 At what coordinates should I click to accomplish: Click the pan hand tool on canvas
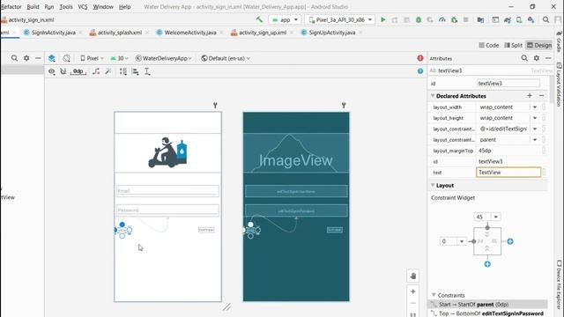[413, 276]
